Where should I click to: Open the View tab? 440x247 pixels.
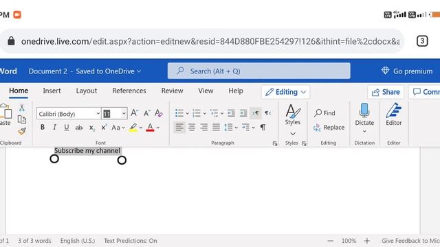206,91
